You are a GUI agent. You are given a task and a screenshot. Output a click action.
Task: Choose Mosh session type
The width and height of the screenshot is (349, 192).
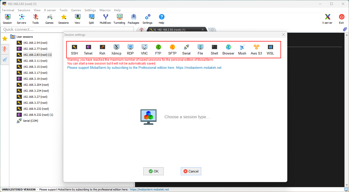tap(242, 49)
